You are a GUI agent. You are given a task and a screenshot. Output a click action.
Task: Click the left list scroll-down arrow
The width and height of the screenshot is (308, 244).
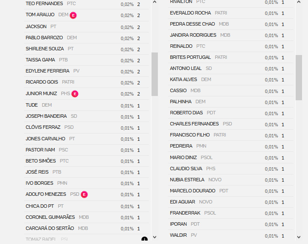point(154,237)
